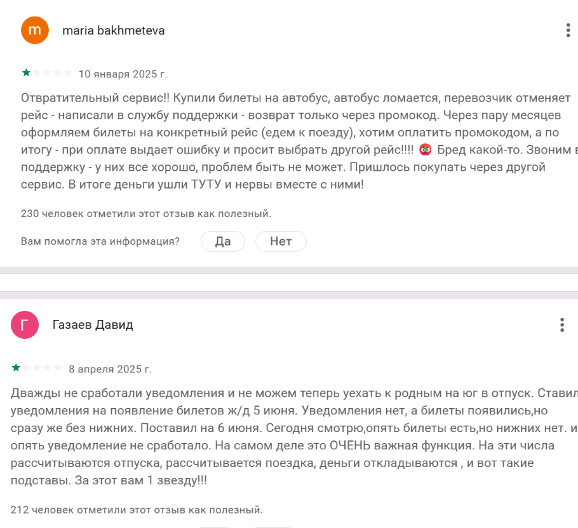Click the angry emoji in maria's review
Image resolution: width=578 pixels, height=528 pixels.
pos(426,150)
